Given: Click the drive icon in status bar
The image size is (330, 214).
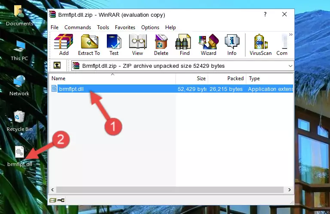Looking at the screenshot, I should point(53,200).
